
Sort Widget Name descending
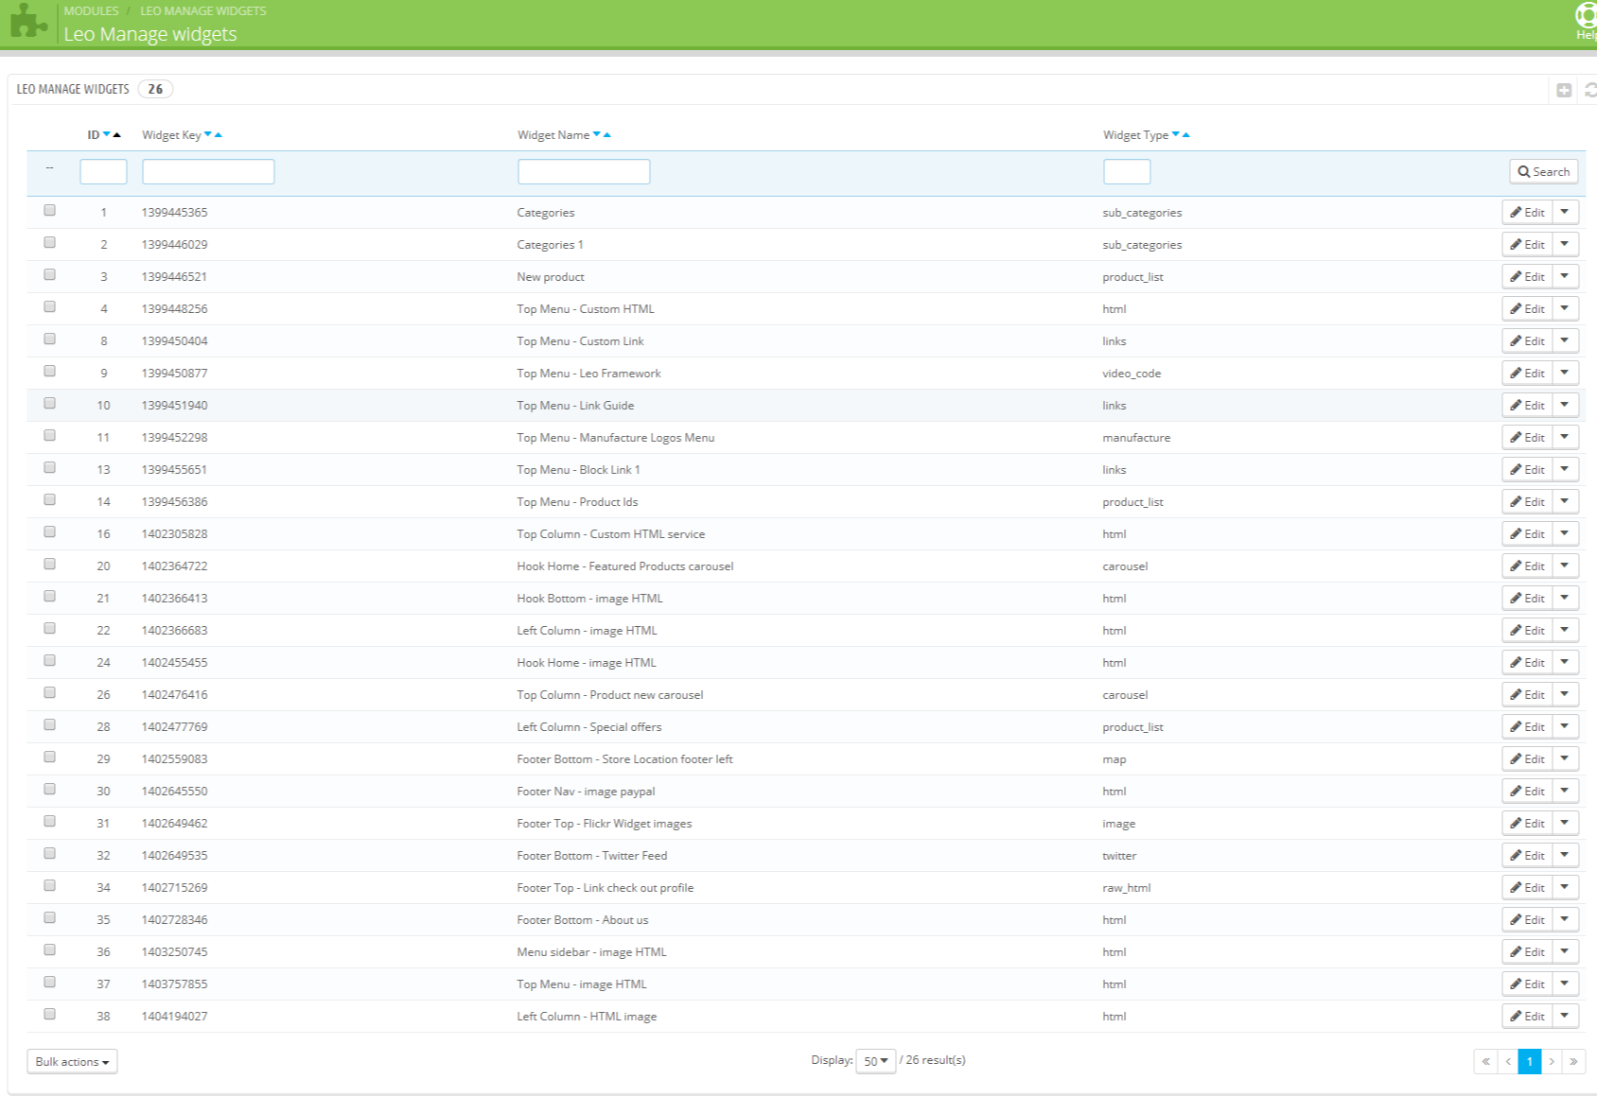click(597, 134)
